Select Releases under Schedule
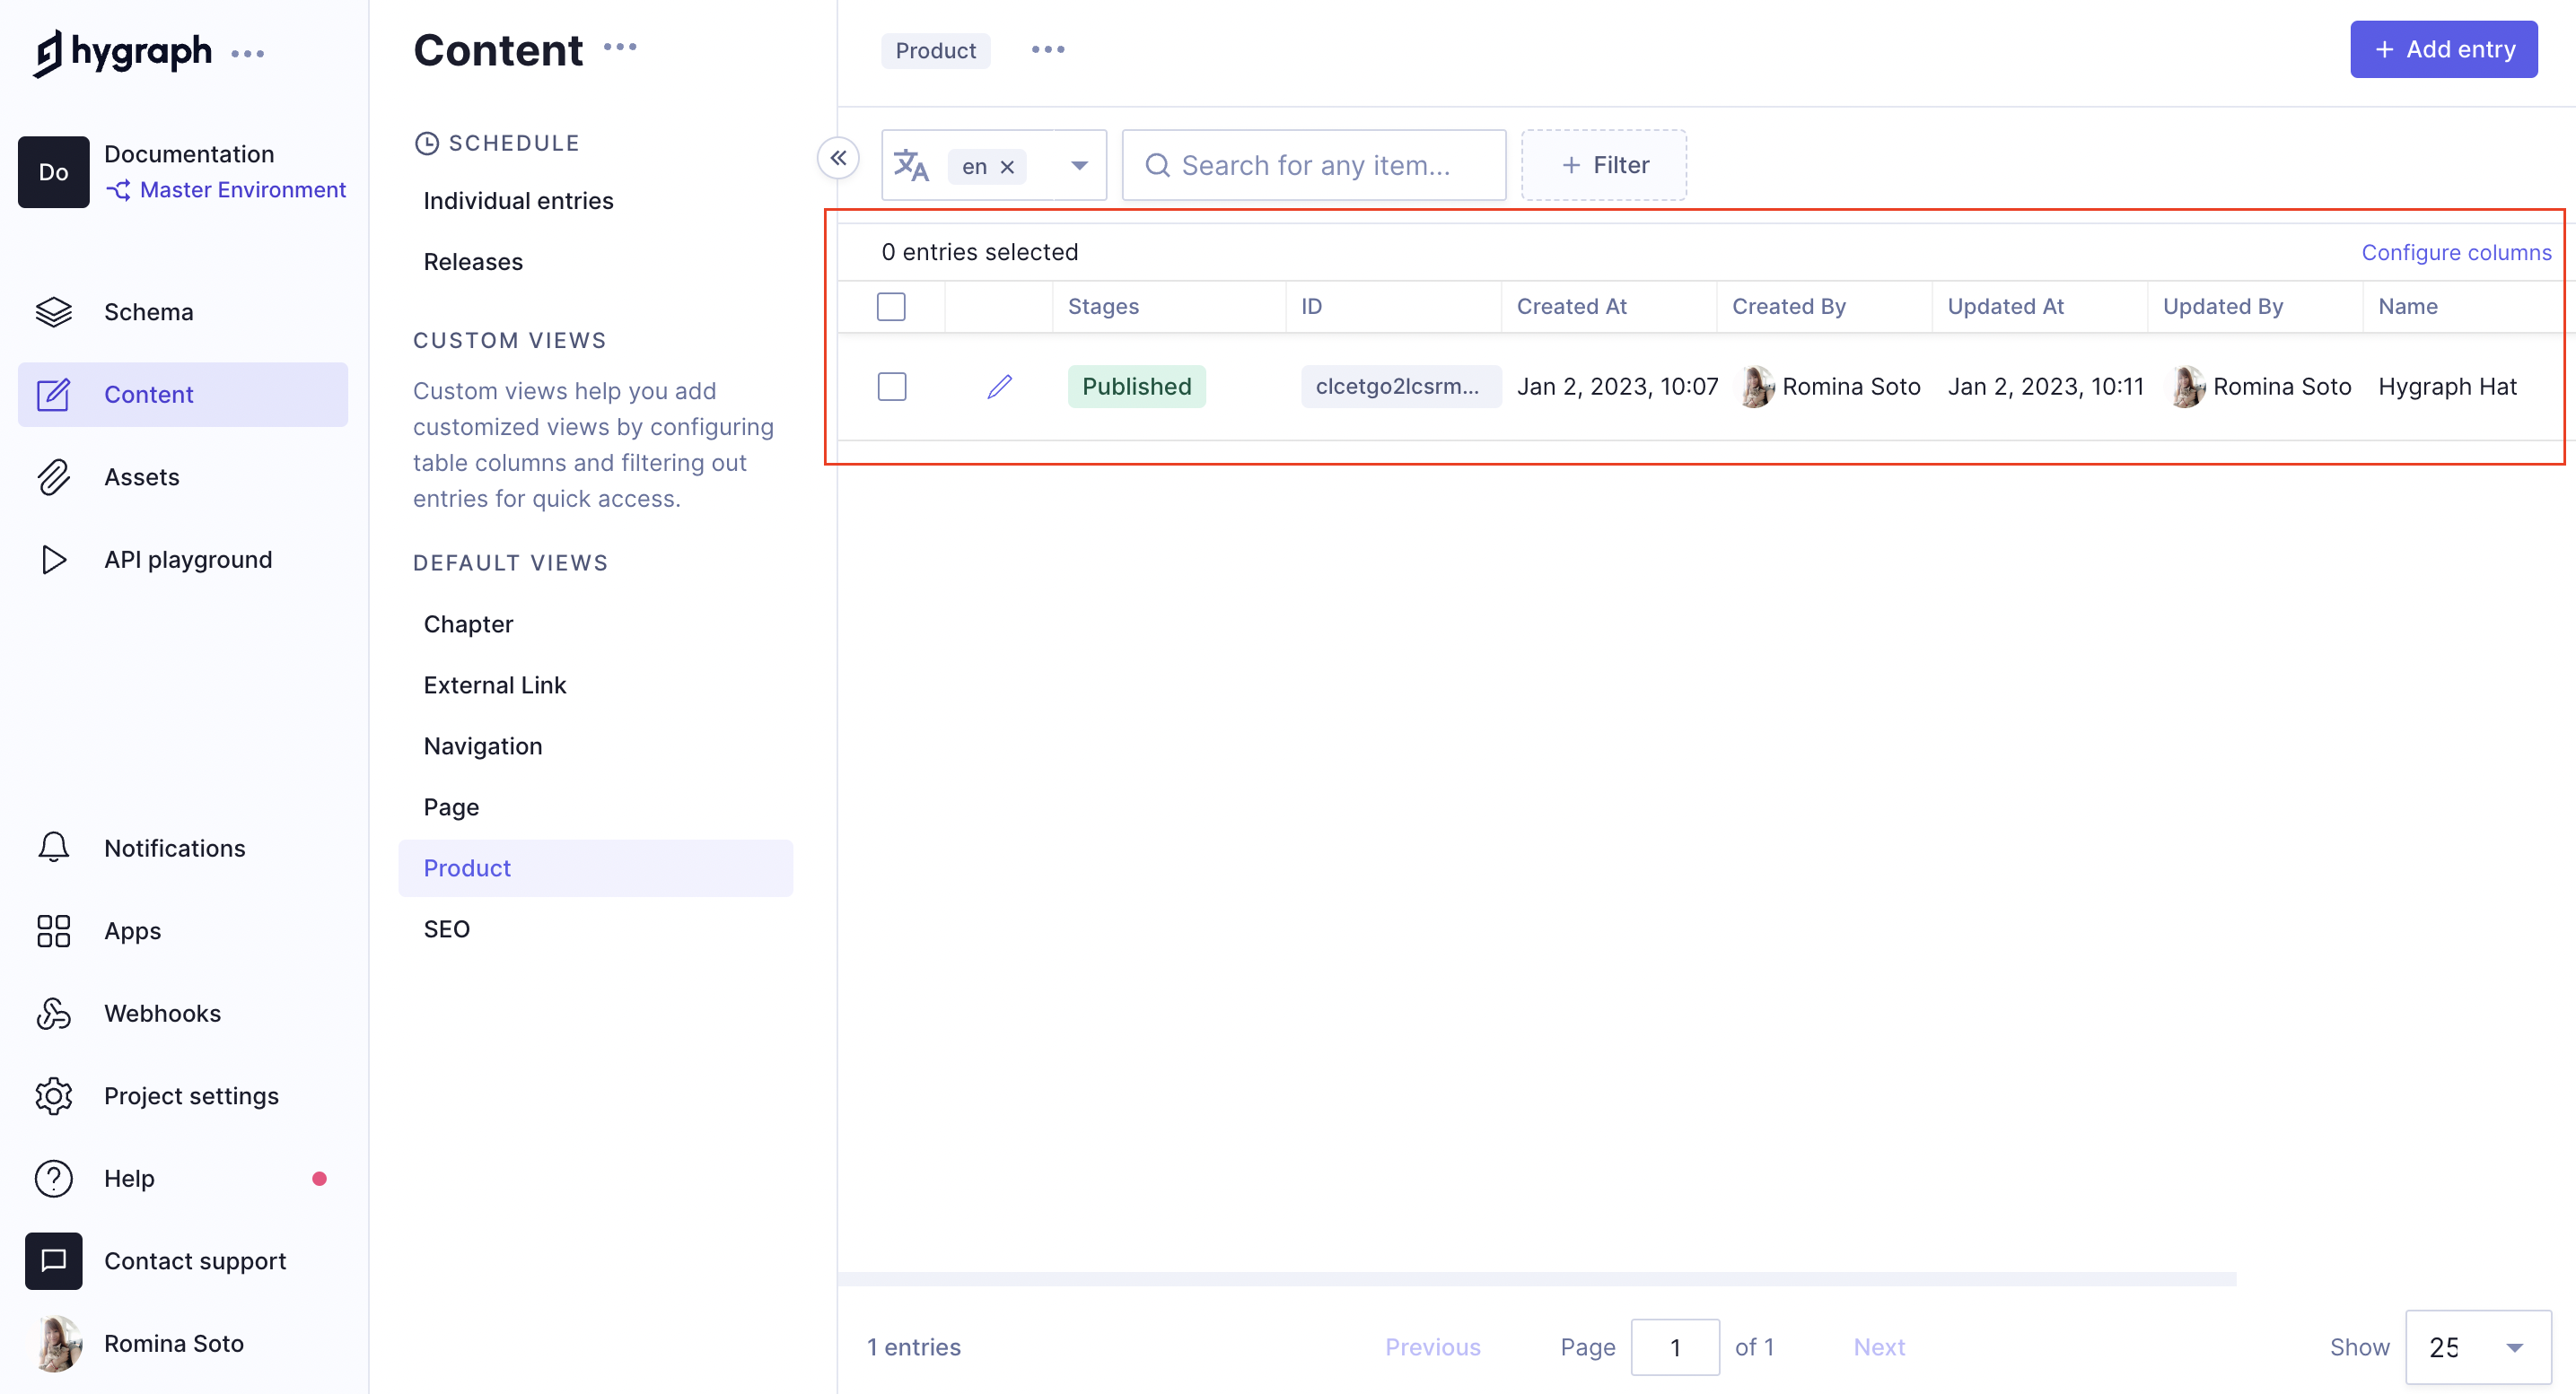Screen dimensions: 2576x1394 [473, 262]
